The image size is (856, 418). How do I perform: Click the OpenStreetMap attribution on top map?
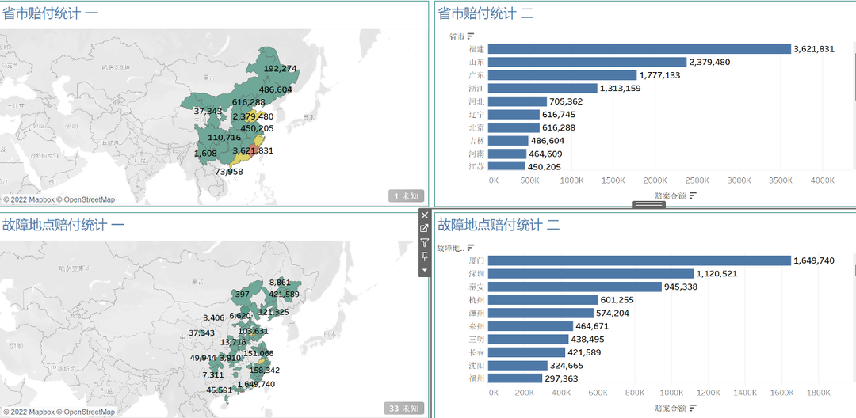click(90, 200)
